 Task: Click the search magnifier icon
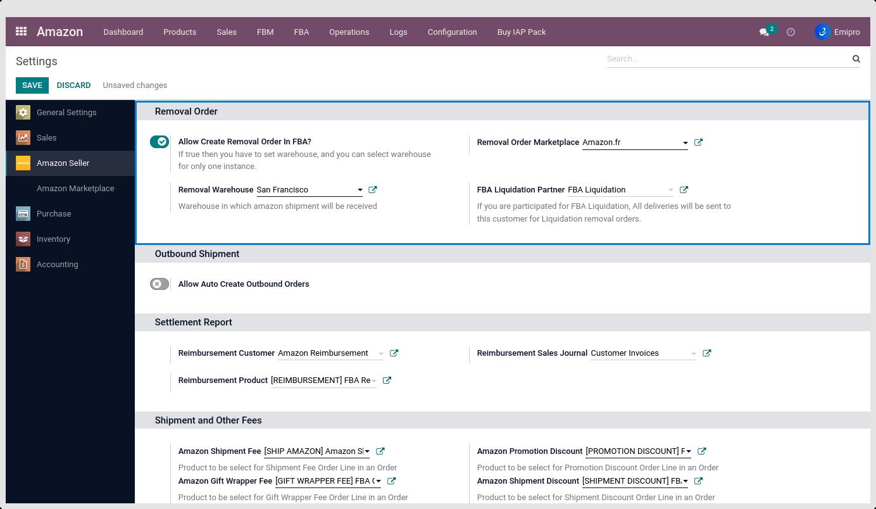[x=856, y=59]
